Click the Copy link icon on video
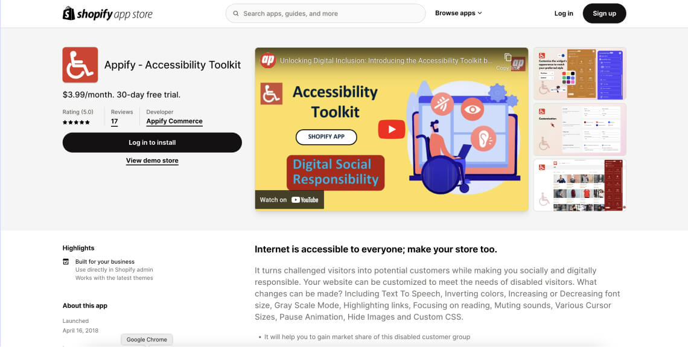 [508, 59]
